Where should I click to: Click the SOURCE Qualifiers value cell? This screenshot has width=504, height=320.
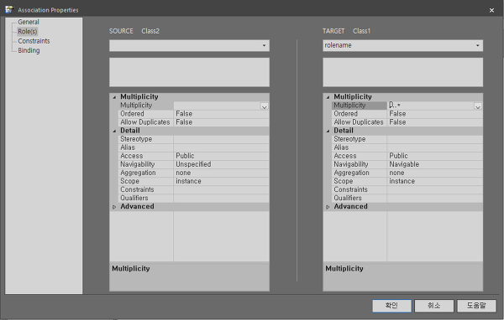tap(221, 199)
